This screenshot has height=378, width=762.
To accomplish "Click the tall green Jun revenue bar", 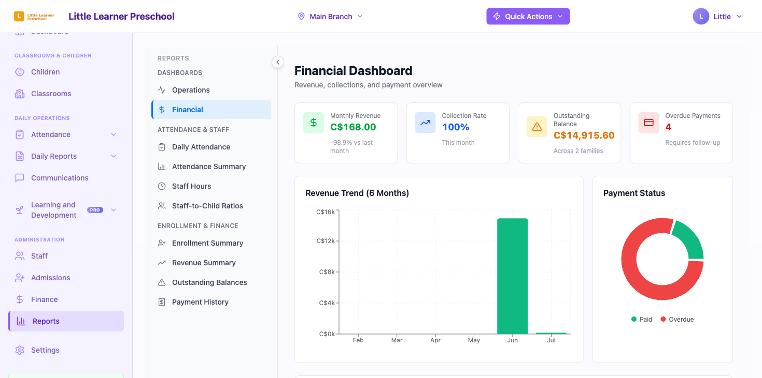I will click(512, 276).
